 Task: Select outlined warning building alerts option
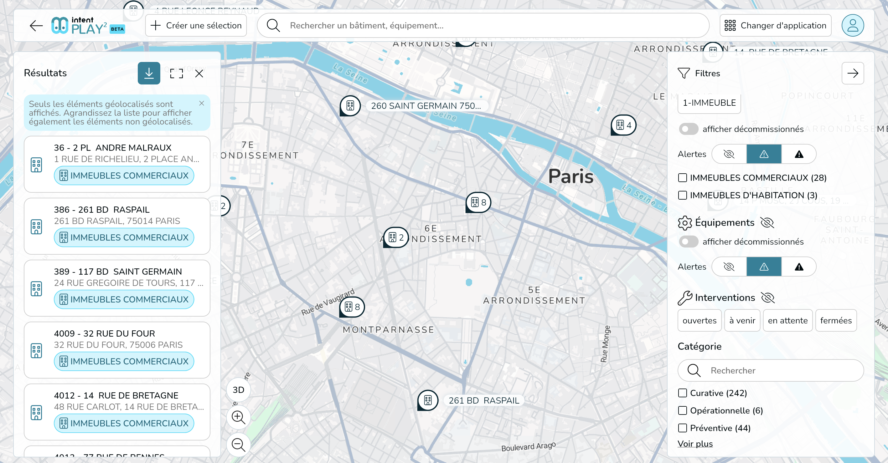click(764, 154)
